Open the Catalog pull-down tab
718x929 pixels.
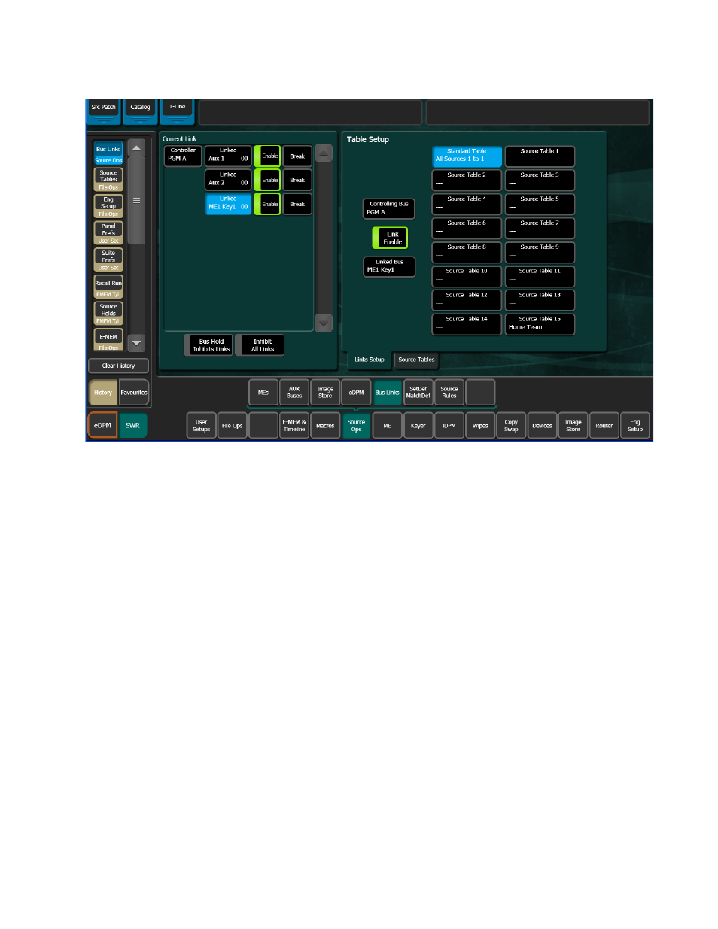click(140, 111)
